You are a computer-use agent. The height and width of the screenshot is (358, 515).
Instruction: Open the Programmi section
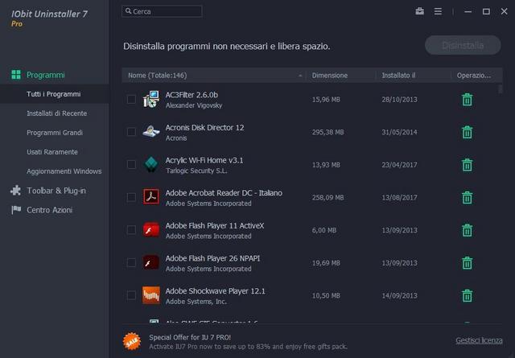(x=45, y=75)
